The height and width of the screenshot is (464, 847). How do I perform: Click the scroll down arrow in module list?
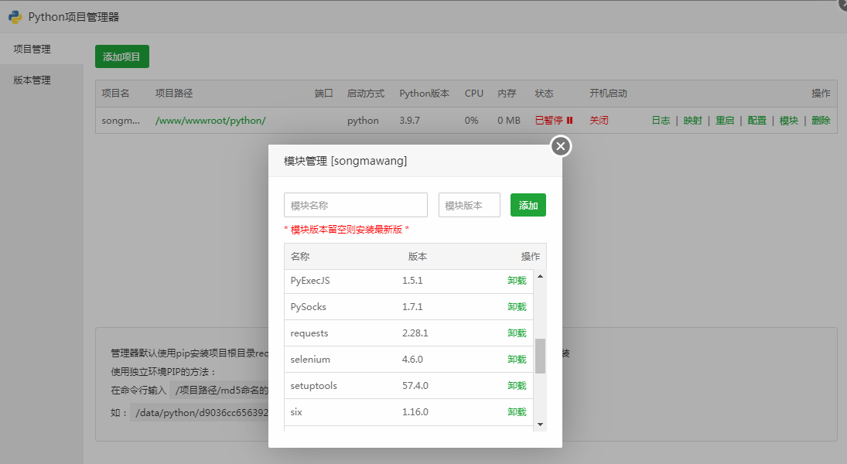point(540,424)
